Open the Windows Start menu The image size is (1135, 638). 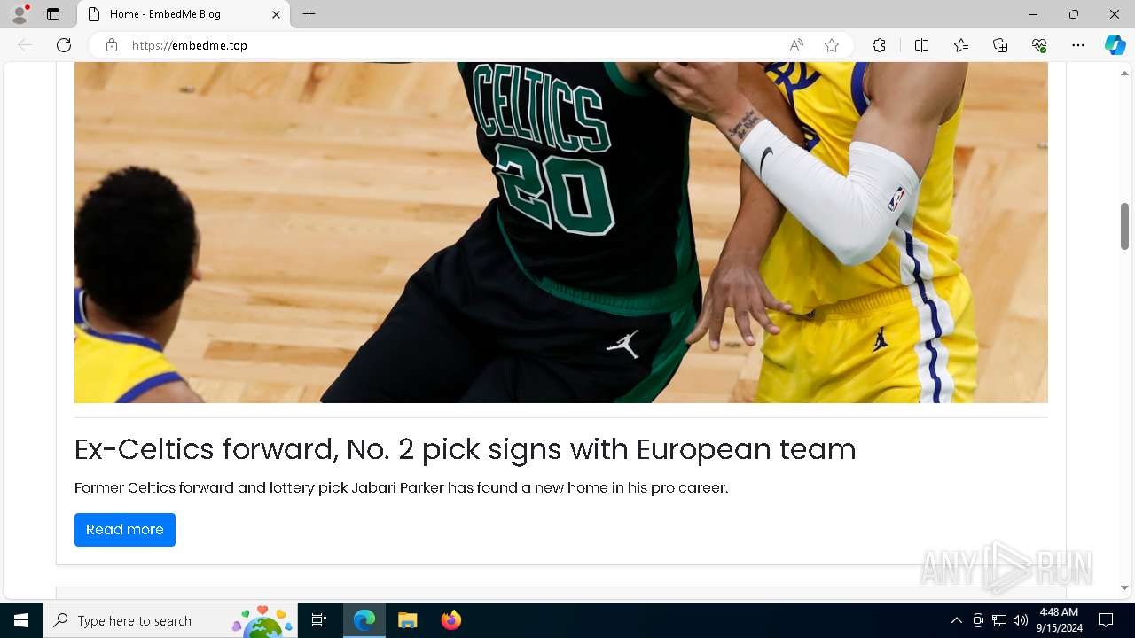click(x=21, y=620)
